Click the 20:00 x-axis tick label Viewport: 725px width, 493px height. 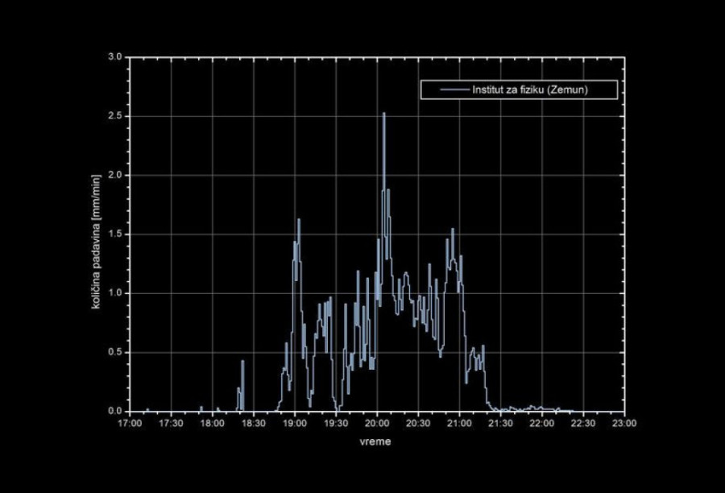[377, 422]
